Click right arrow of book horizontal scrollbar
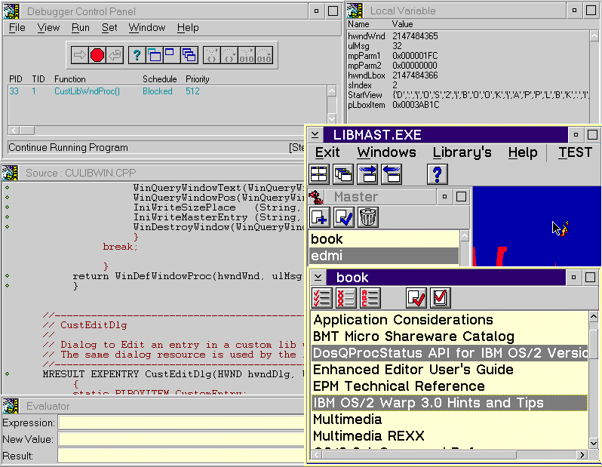Image resolution: width=602 pixels, height=467 pixels. click(582, 455)
